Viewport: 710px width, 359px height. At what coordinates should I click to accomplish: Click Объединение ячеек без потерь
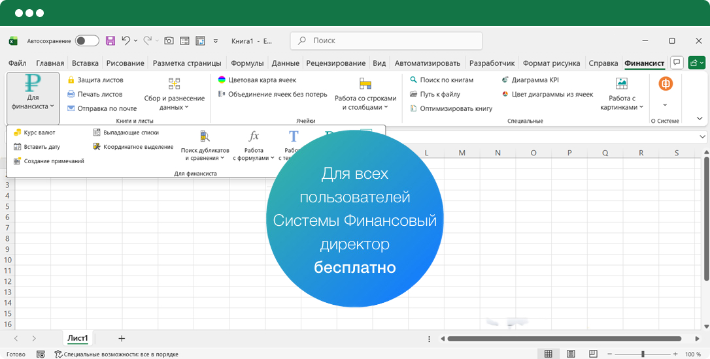point(273,94)
